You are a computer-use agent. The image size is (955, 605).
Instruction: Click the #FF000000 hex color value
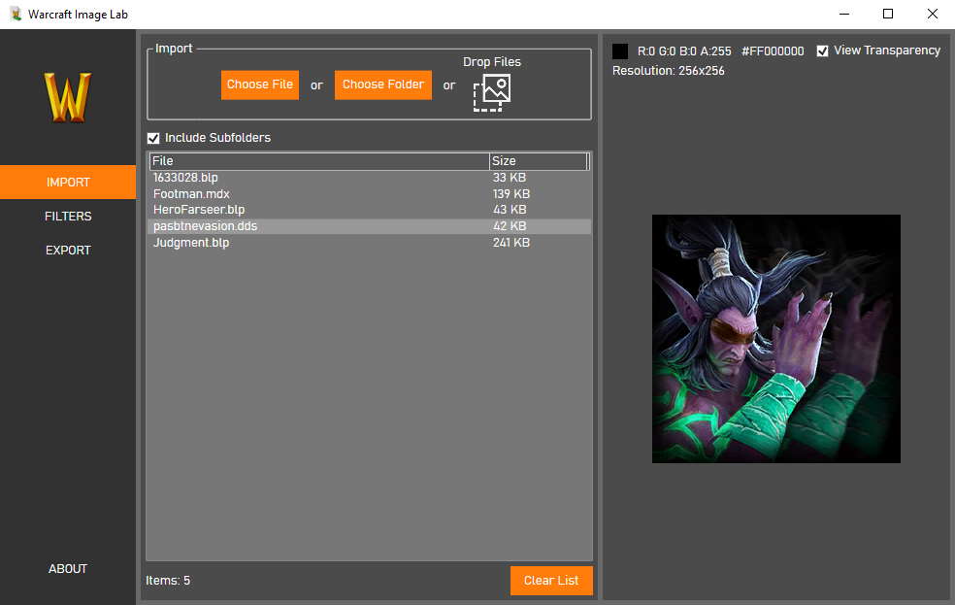click(773, 51)
